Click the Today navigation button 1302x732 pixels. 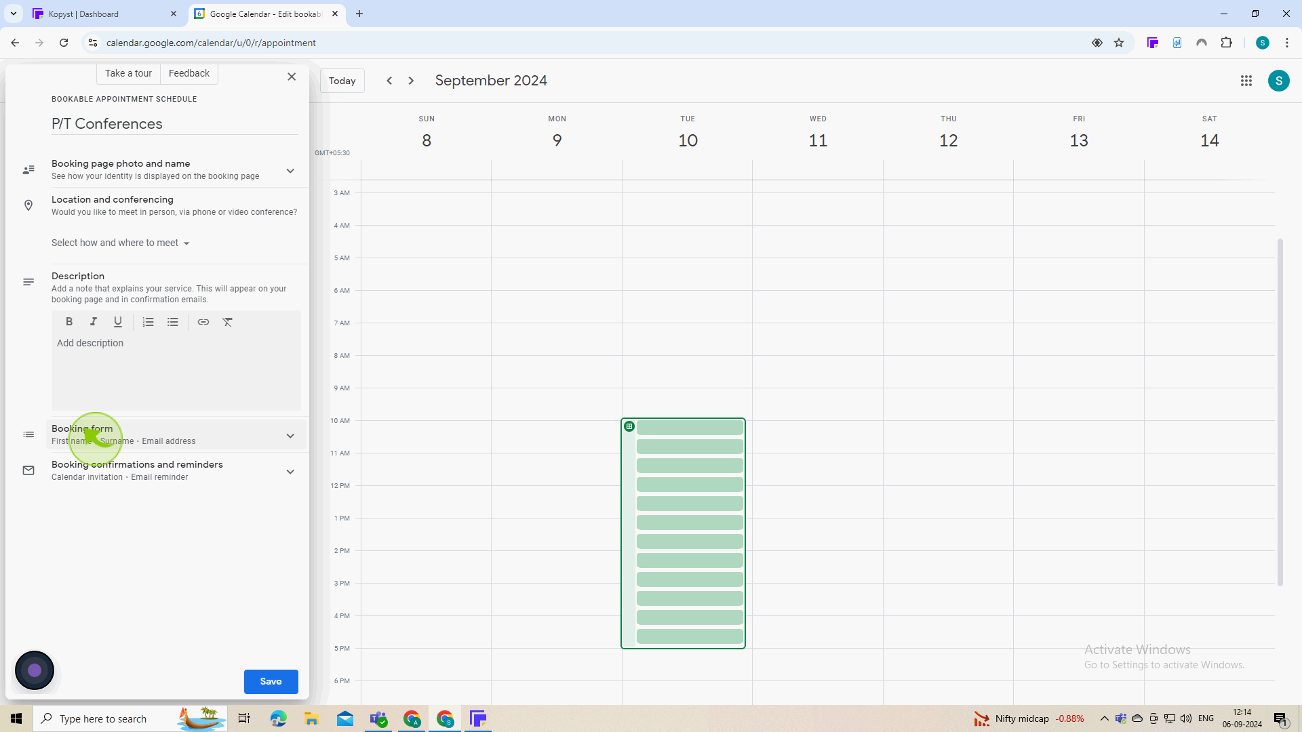(x=342, y=81)
